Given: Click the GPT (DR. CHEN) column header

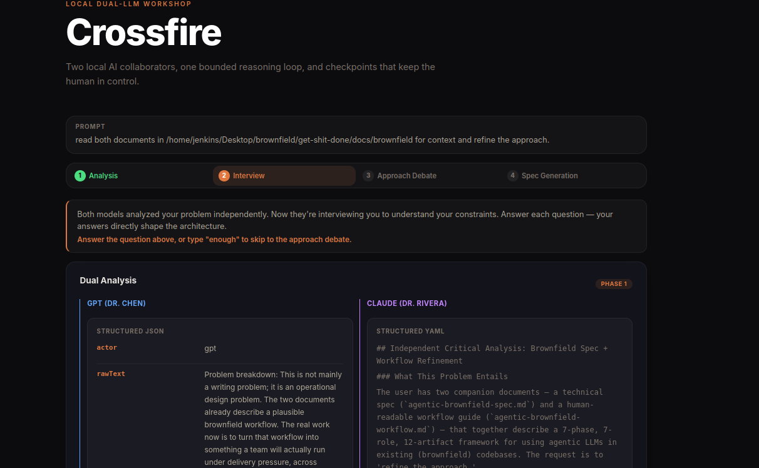Looking at the screenshot, I should (x=116, y=303).
